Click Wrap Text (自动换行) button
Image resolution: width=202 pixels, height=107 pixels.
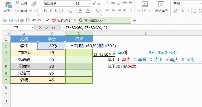tap(161, 7)
